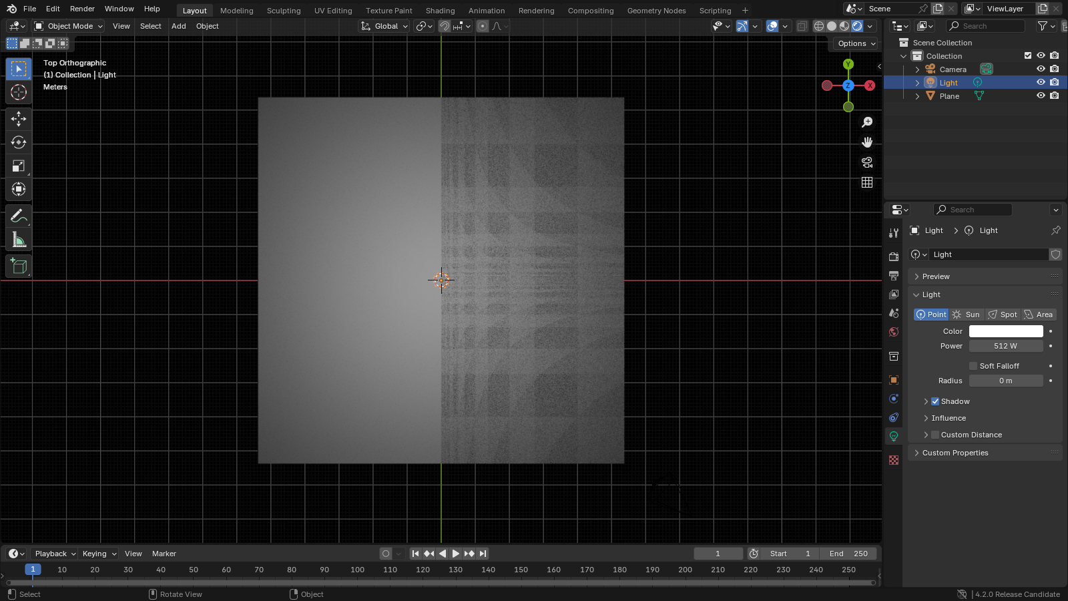
Task: Open the Render menu
Action: click(83, 9)
